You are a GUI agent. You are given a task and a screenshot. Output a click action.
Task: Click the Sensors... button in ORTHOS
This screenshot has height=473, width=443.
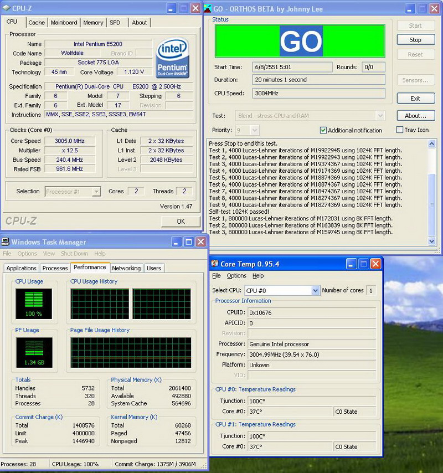click(x=415, y=80)
